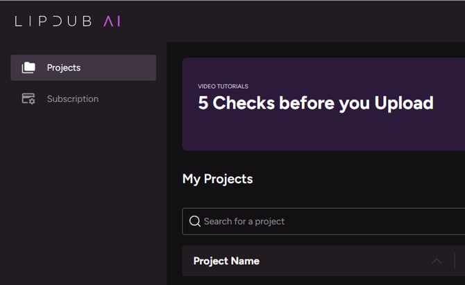The image size is (465, 285).
Task: Sort by the Project Name column header
Action: click(226, 261)
